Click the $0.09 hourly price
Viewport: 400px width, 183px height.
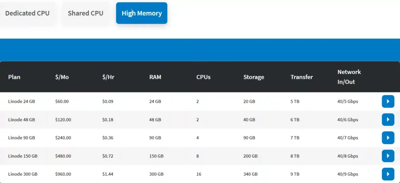(108, 101)
